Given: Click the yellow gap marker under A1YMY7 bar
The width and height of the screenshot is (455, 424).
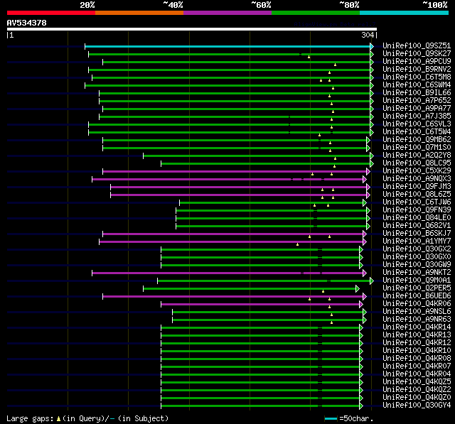Looking at the screenshot, I should (297, 244).
